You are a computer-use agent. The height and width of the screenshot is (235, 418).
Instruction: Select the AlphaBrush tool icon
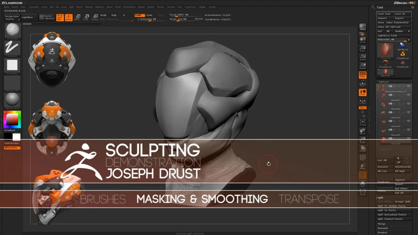(403, 46)
